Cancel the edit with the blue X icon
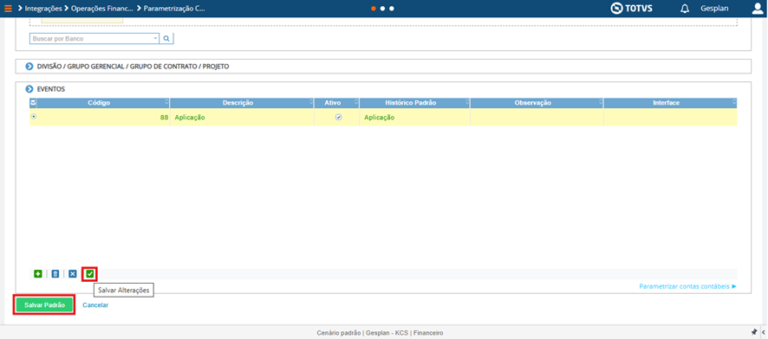This screenshot has height=339, width=768. [x=73, y=274]
